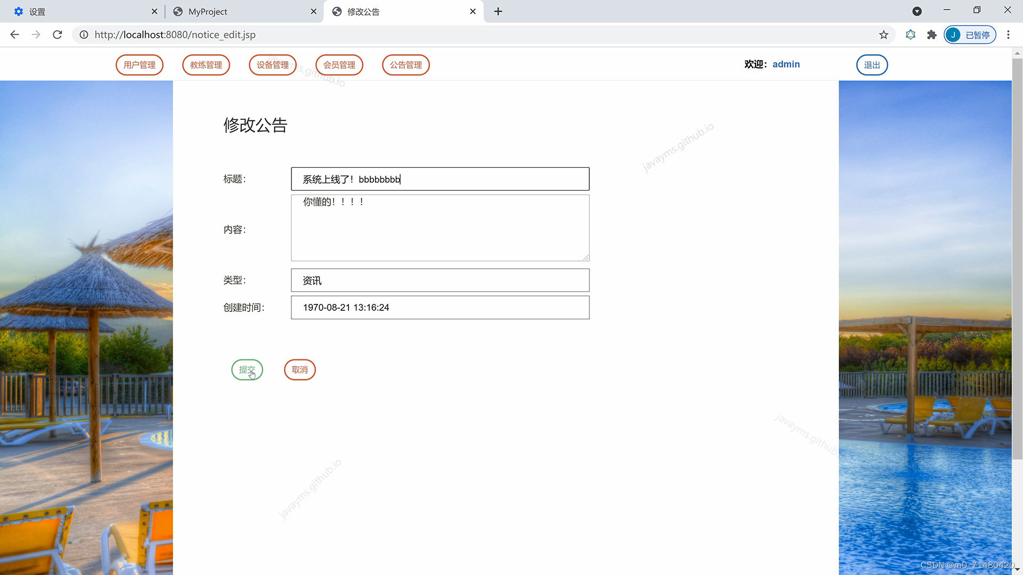The width and height of the screenshot is (1023, 575).
Task: Select the 修改公告 tab
Action: [x=403, y=11]
